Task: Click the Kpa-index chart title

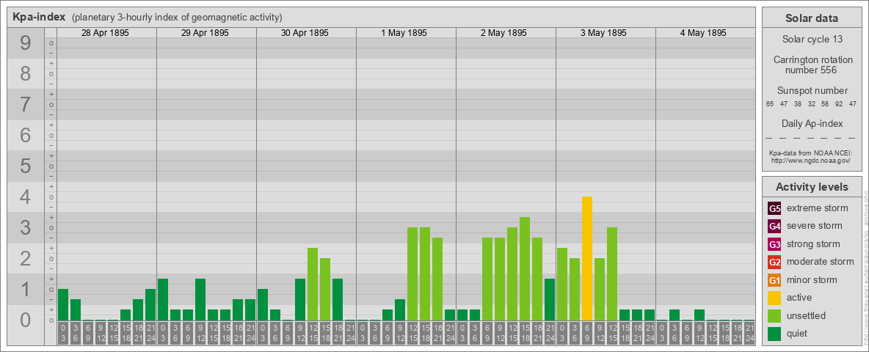Action: [x=39, y=17]
